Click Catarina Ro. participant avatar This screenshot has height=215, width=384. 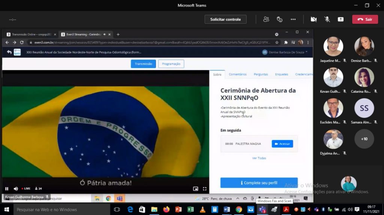click(x=364, y=77)
